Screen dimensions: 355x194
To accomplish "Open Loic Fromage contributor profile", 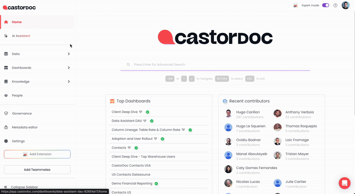I will (x=297, y=140).
